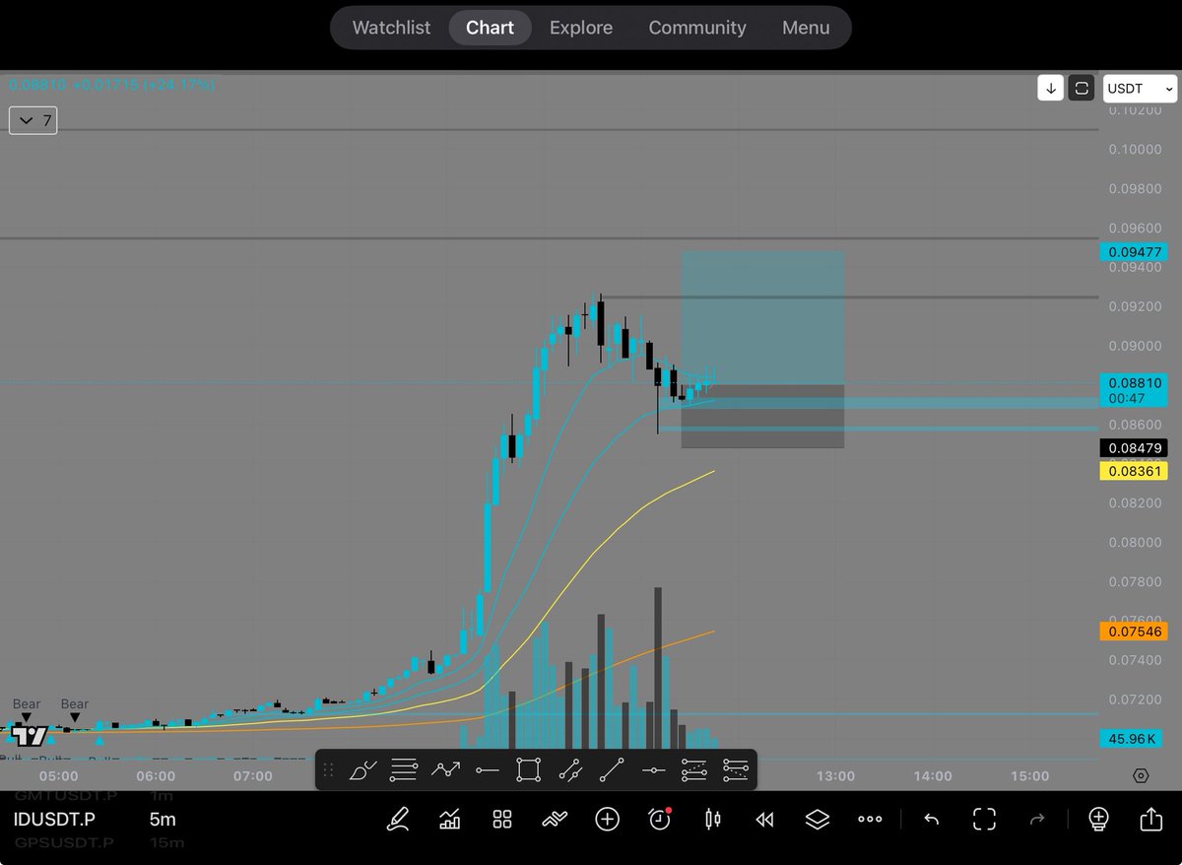Image resolution: width=1182 pixels, height=865 pixels.
Task: Select the long position stop-loss zone
Action: 762,417
